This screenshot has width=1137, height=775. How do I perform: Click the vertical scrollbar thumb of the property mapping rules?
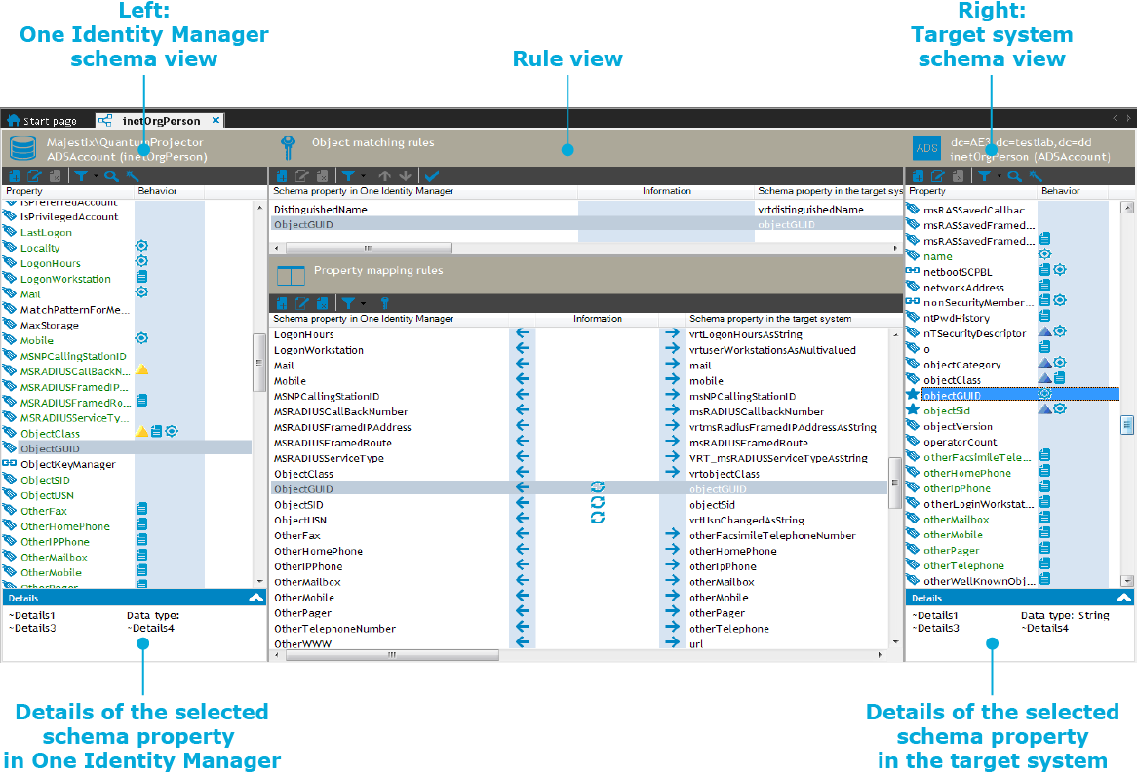(895, 483)
